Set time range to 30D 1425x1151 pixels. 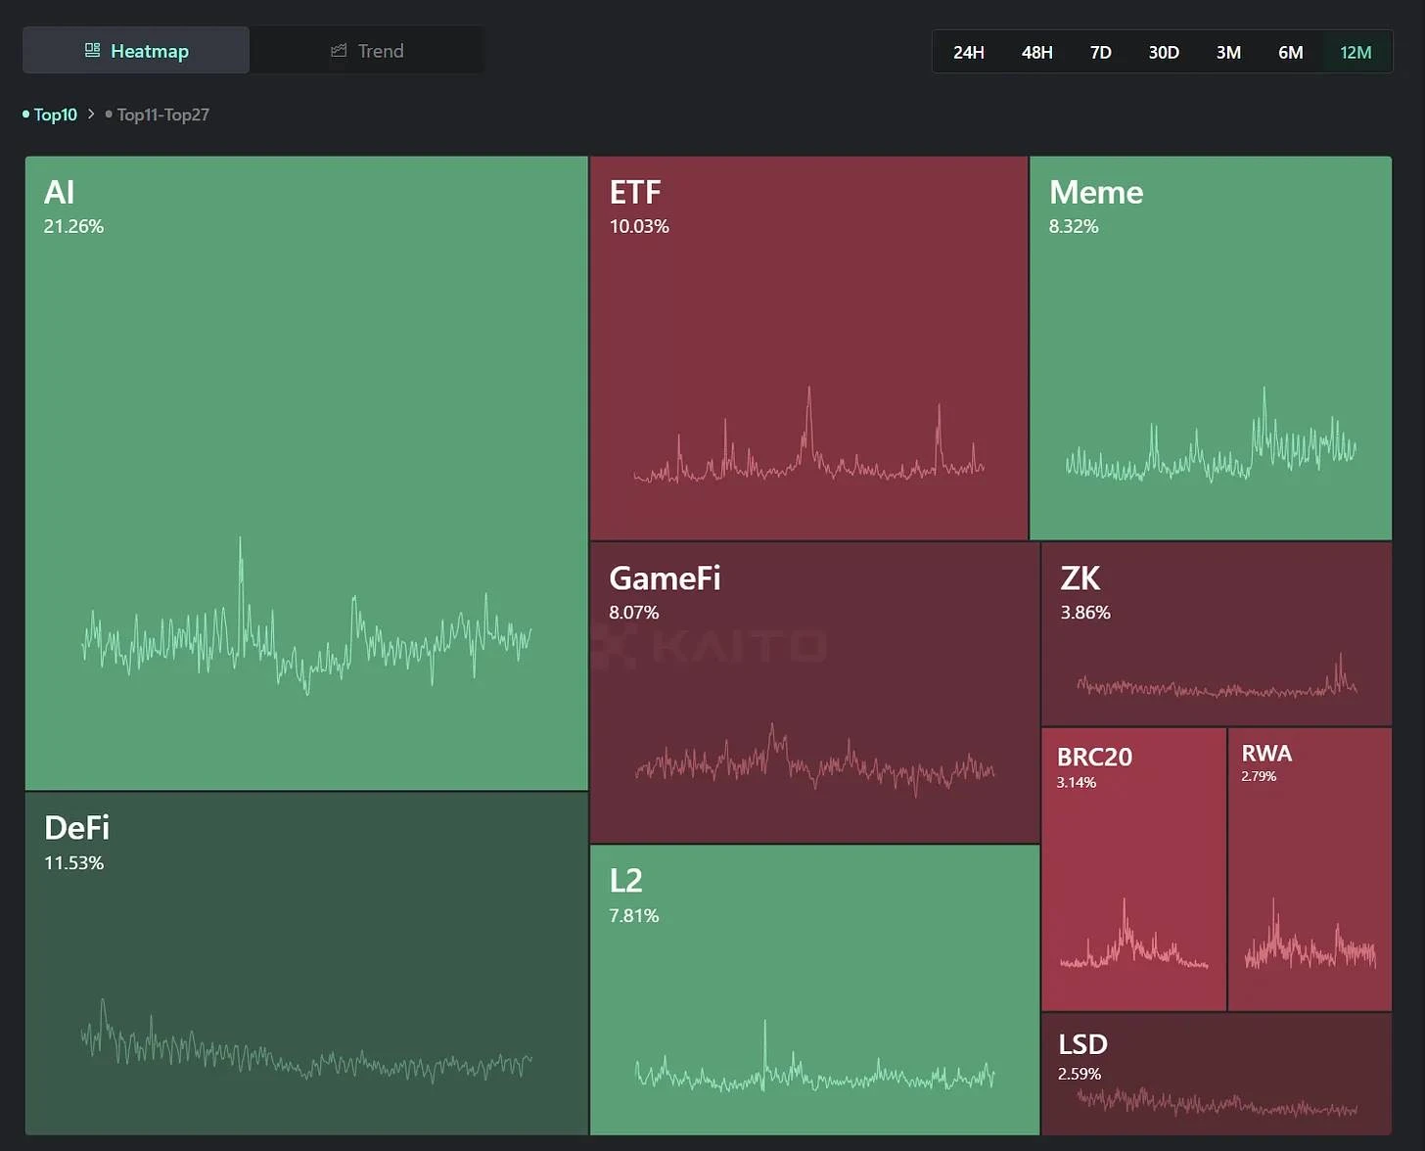click(1163, 52)
